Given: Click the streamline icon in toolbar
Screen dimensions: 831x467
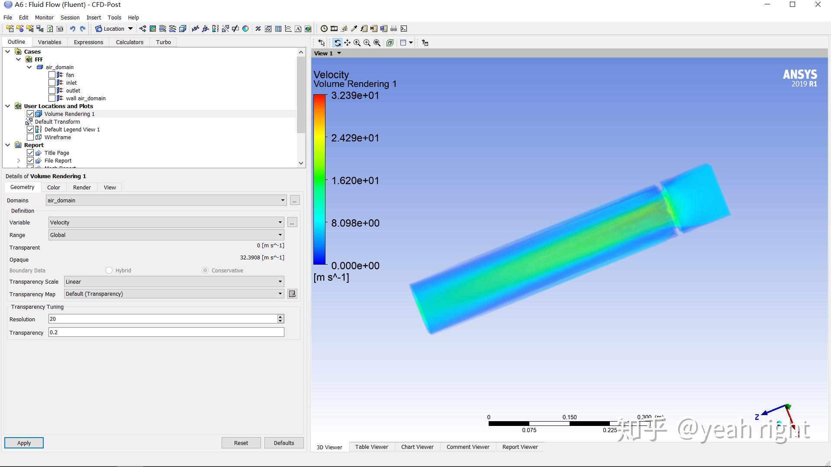Looking at the screenshot, I should (163, 29).
